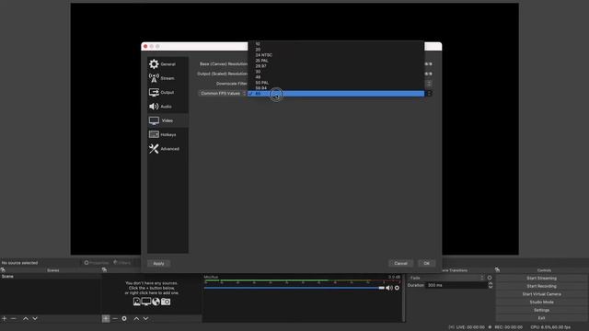Choose 20 FPS from the list
This screenshot has width=589, height=331.
(336, 50)
